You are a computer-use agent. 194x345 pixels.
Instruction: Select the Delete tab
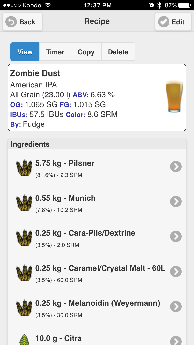118,52
